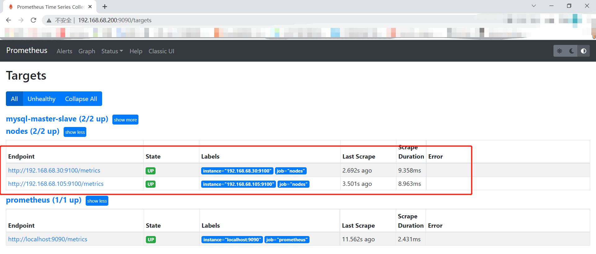Switch to the light theme sun icon
Screen dimensions: 596x254
click(x=559, y=51)
